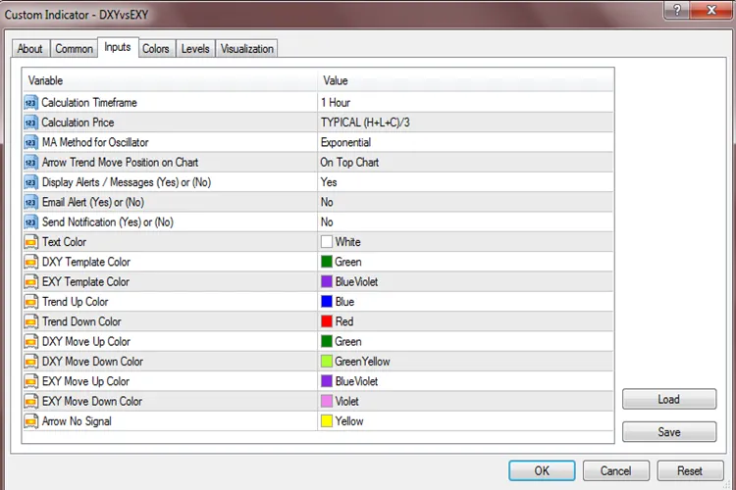Viewport: 736px width, 490px height.
Task: Click the Load button
Action: (668, 400)
